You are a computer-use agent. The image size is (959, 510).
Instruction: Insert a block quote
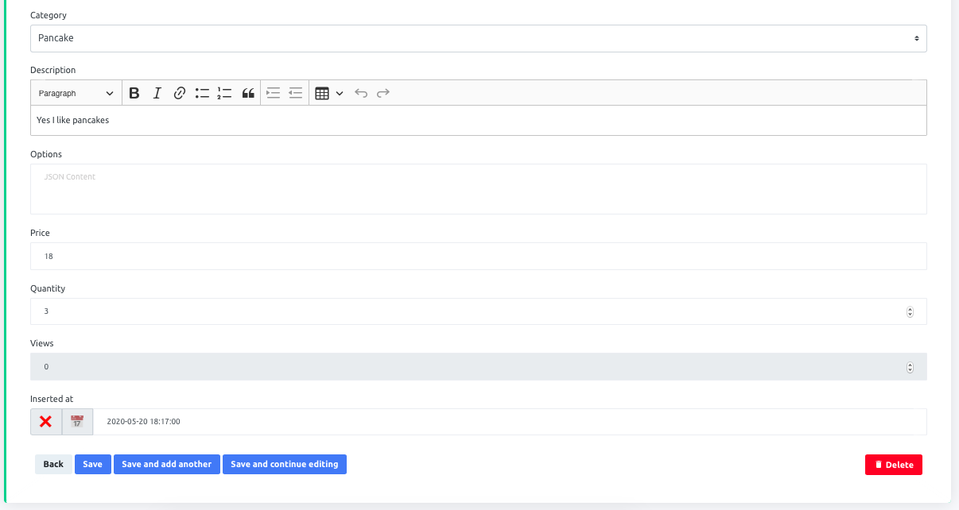[248, 92]
